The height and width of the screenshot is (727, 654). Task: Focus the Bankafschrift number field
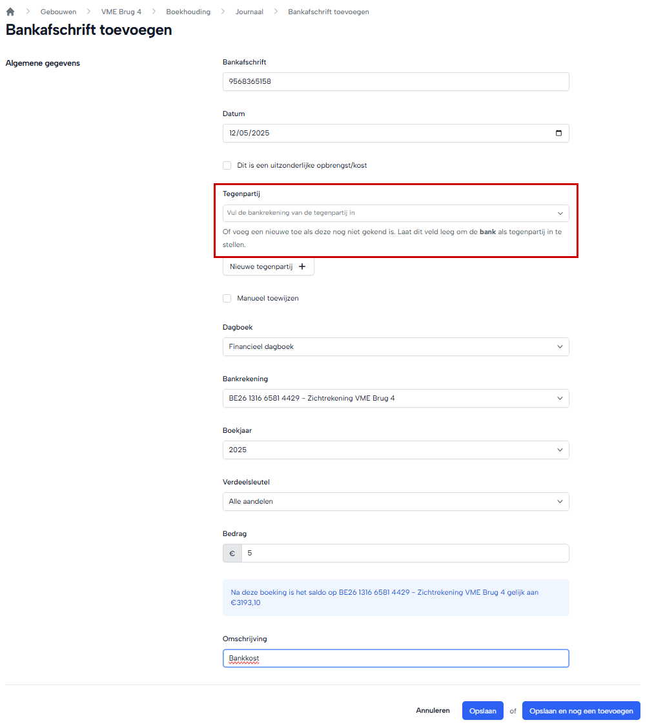click(396, 82)
